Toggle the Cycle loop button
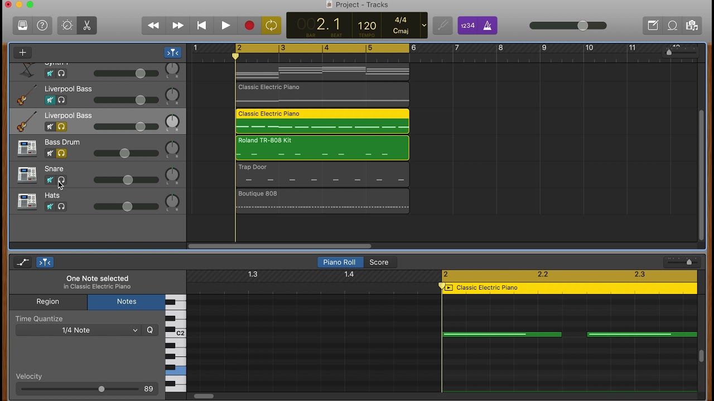Screen dimensions: 714x401 [271, 26]
